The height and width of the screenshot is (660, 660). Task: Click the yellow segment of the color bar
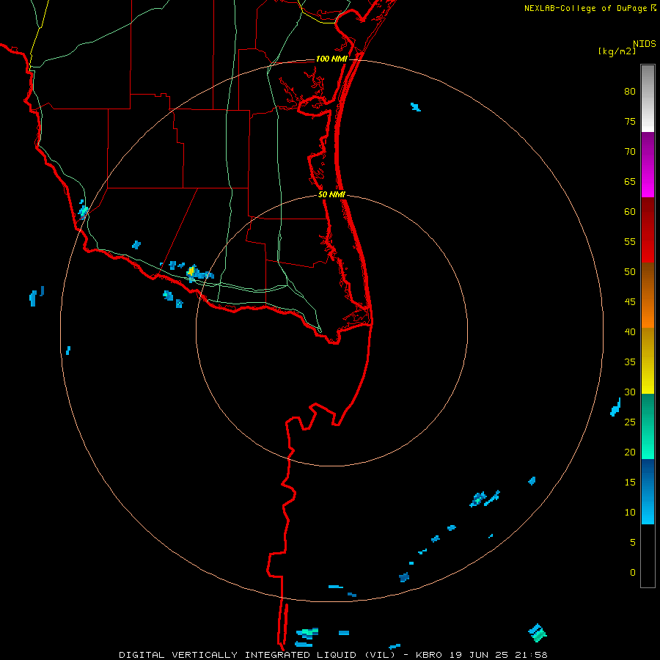pos(648,361)
